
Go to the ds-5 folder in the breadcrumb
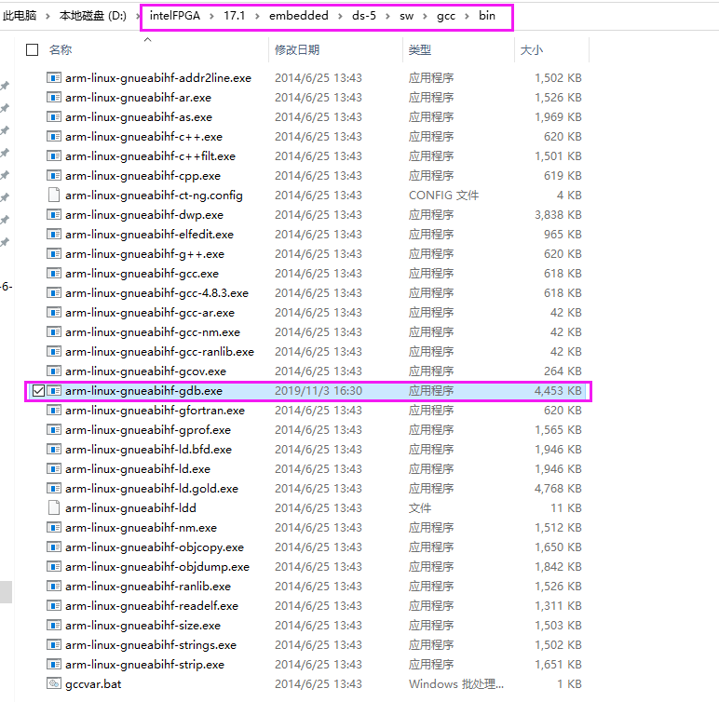(x=363, y=16)
